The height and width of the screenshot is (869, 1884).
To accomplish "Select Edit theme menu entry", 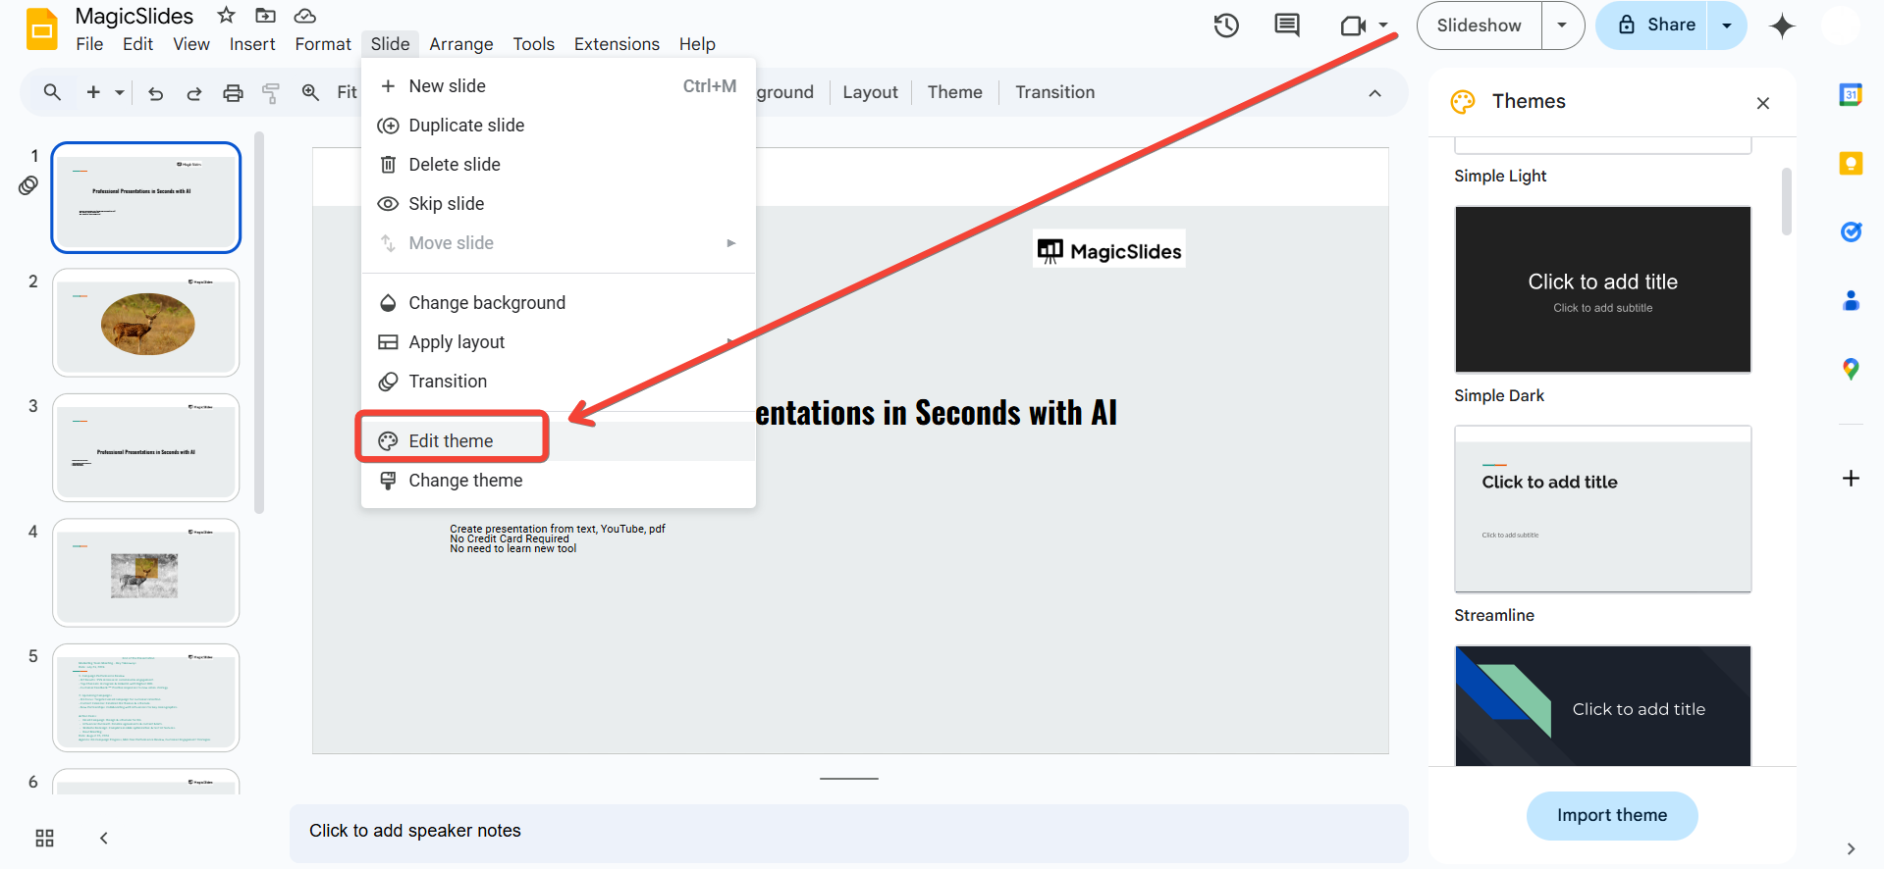I will 558,441.
